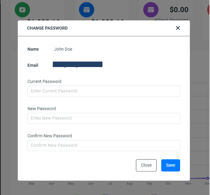210x195 pixels.
Task: Select the Nov label on the chart axis
Action: coord(188,183)
